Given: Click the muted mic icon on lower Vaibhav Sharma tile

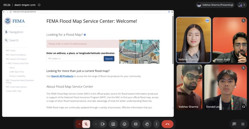Looking at the screenshot, I should 199,68.
